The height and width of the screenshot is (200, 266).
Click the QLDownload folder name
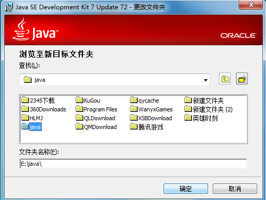99,118
